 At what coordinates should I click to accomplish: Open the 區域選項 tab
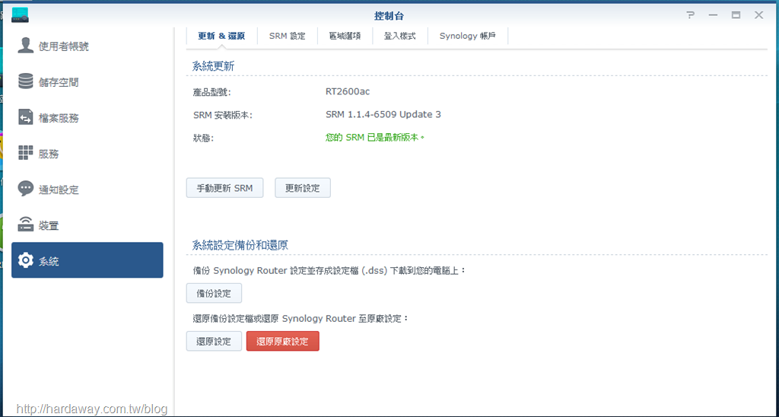(345, 36)
